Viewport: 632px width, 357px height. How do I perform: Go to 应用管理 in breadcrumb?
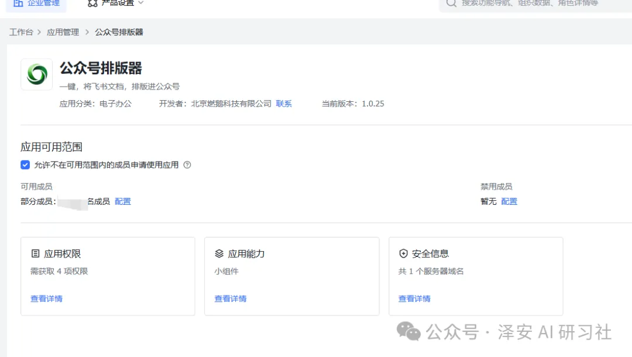(x=63, y=32)
